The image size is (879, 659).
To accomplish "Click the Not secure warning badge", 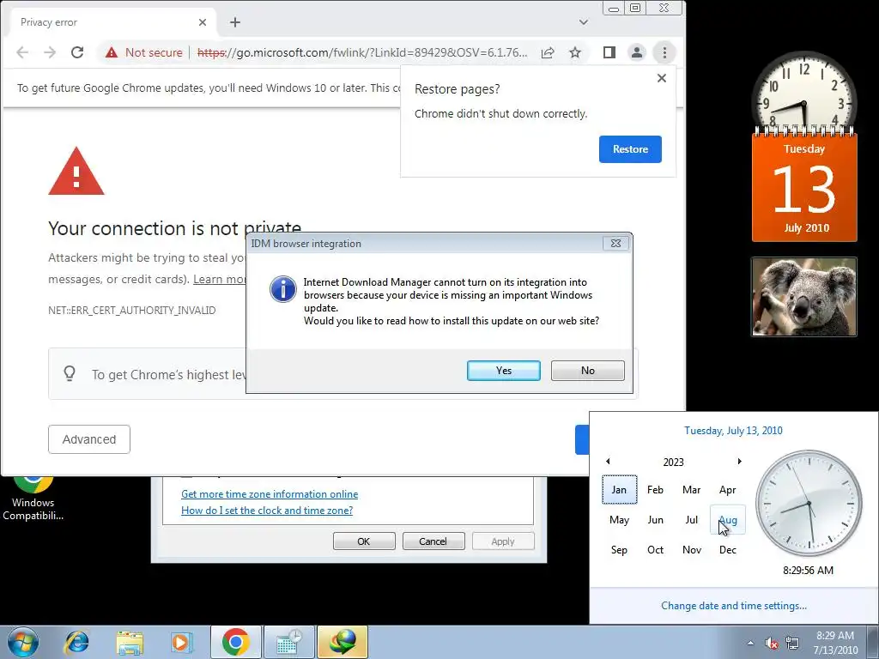I will (144, 52).
